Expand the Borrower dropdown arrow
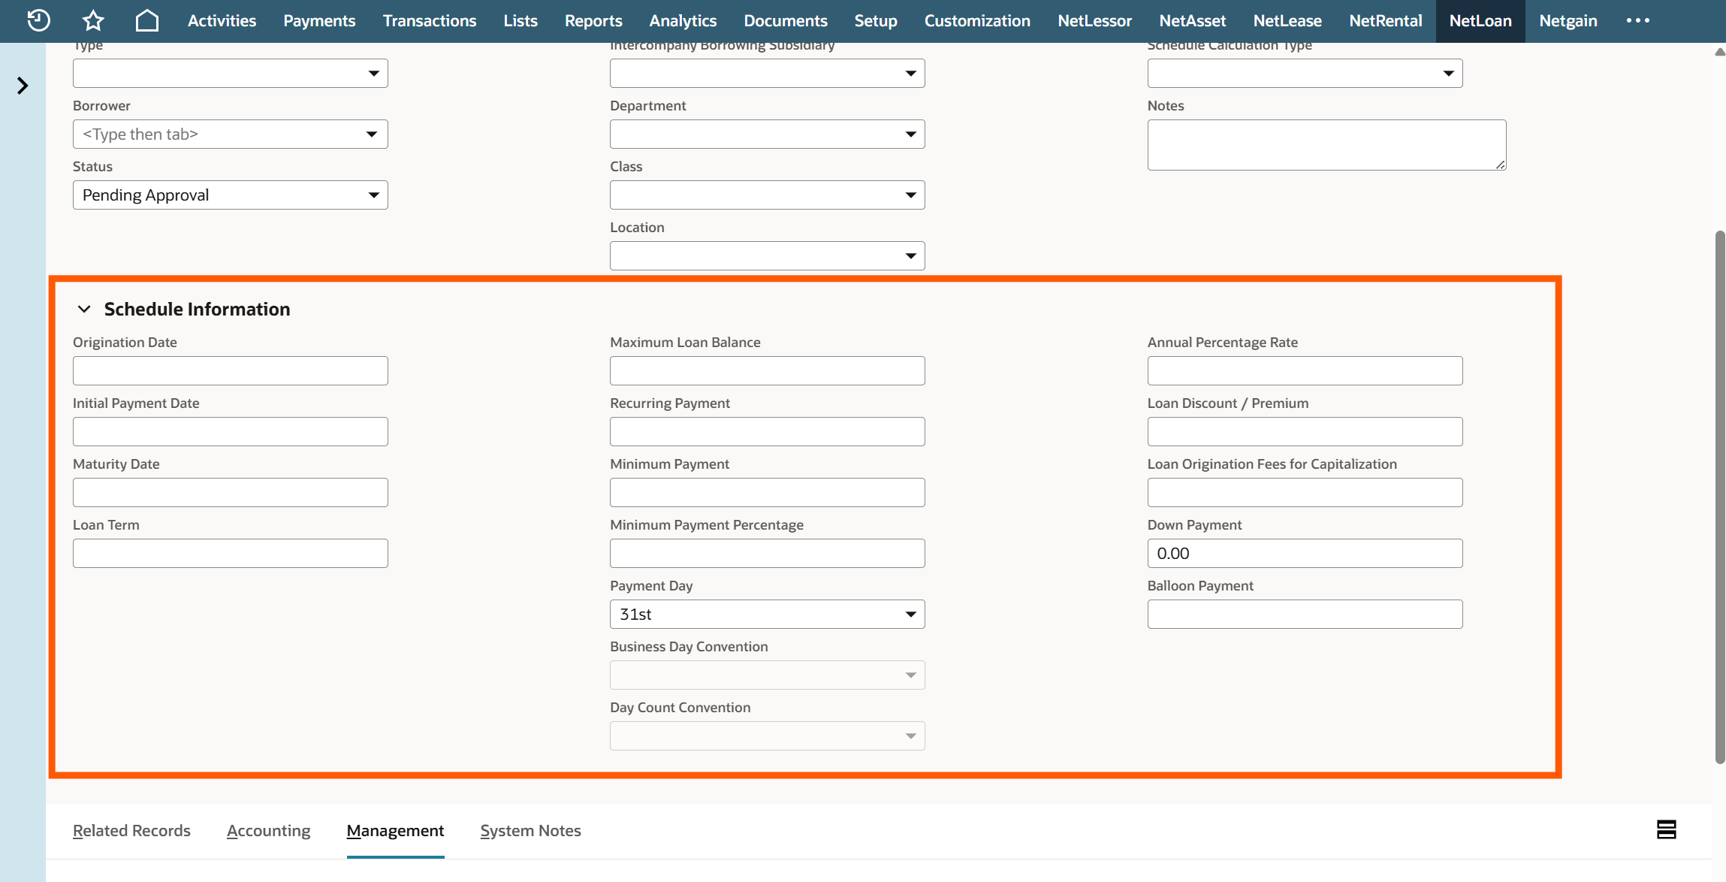 pyautogui.click(x=372, y=134)
